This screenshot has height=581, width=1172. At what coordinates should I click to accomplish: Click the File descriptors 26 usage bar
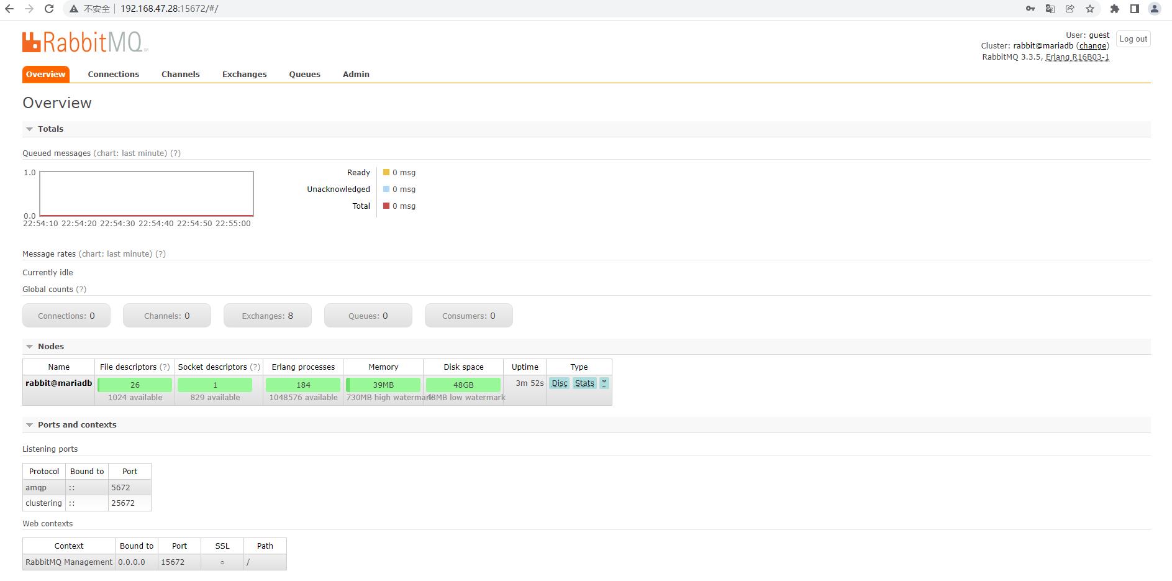coord(135,385)
